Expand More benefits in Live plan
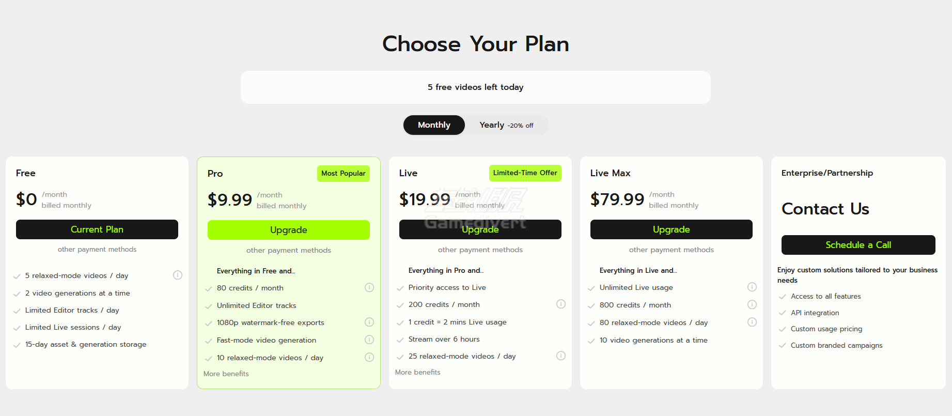 pyautogui.click(x=418, y=372)
